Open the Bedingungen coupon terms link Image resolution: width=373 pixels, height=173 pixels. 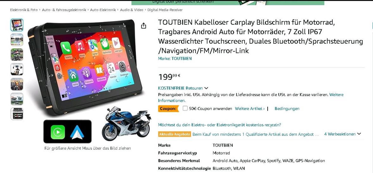287,109
